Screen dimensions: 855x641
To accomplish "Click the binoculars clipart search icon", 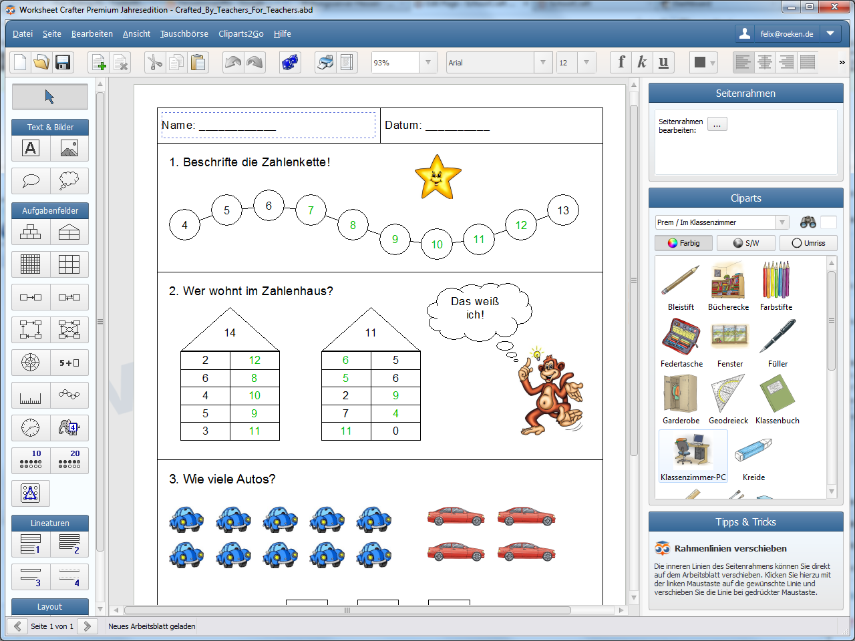I will click(x=808, y=222).
